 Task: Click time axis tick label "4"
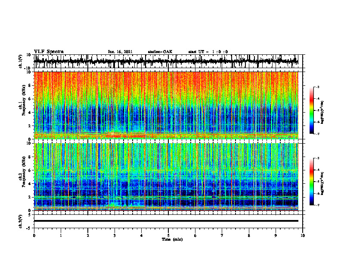[x=142, y=236]
